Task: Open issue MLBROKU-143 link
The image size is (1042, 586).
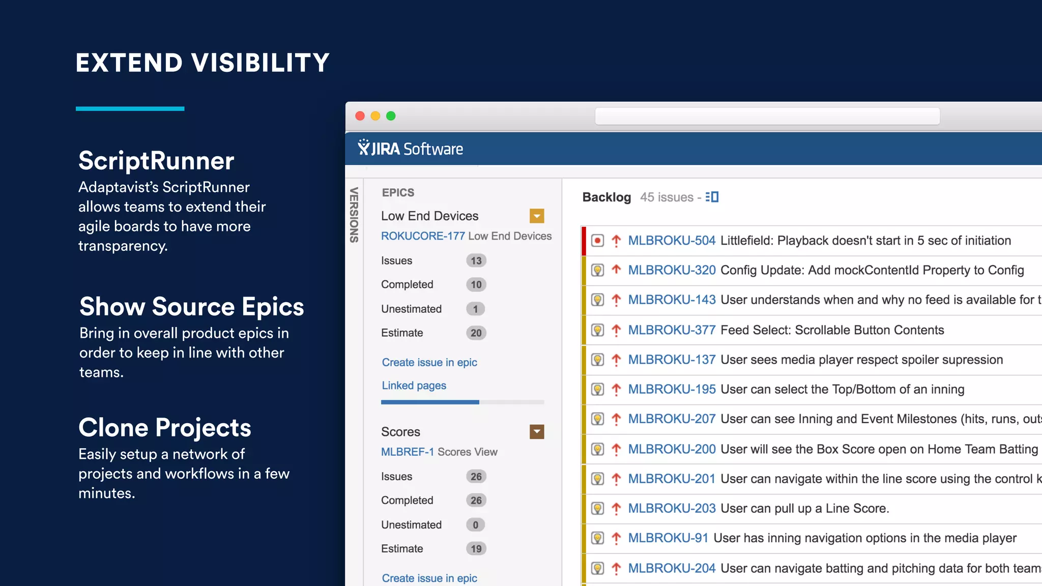Action: click(x=672, y=300)
